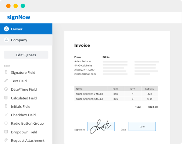Screen dimensions: 182x144
Task: Click the $45 price cell
Action: [x=115, y=99]
